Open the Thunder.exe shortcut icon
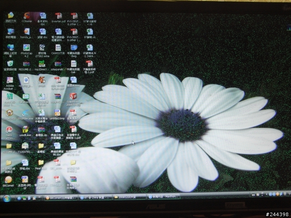Screen dimensions: 291x218 click(x=25, y=114)
